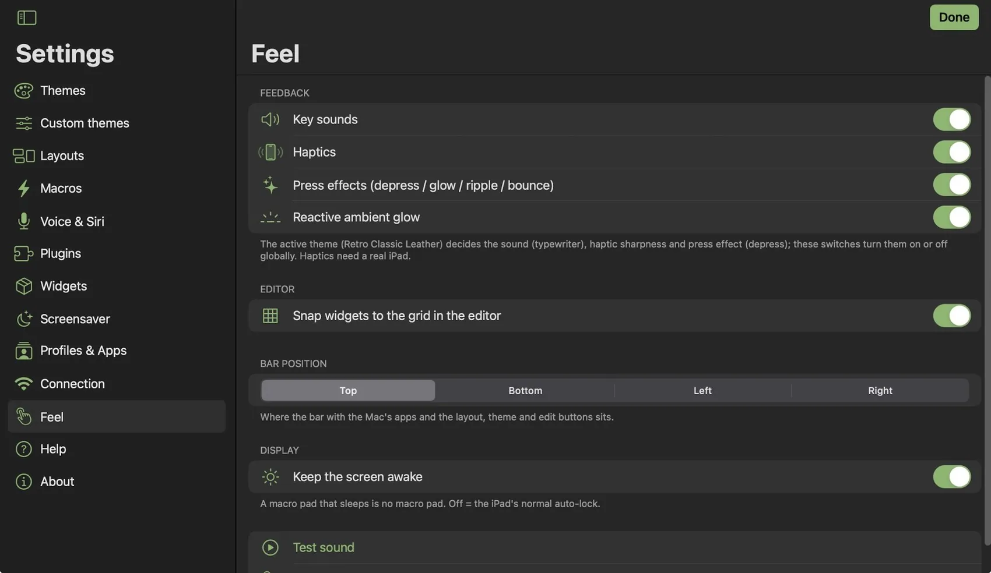
Task: Click the BAR POSITION section header
Action: tap(293, 364)
